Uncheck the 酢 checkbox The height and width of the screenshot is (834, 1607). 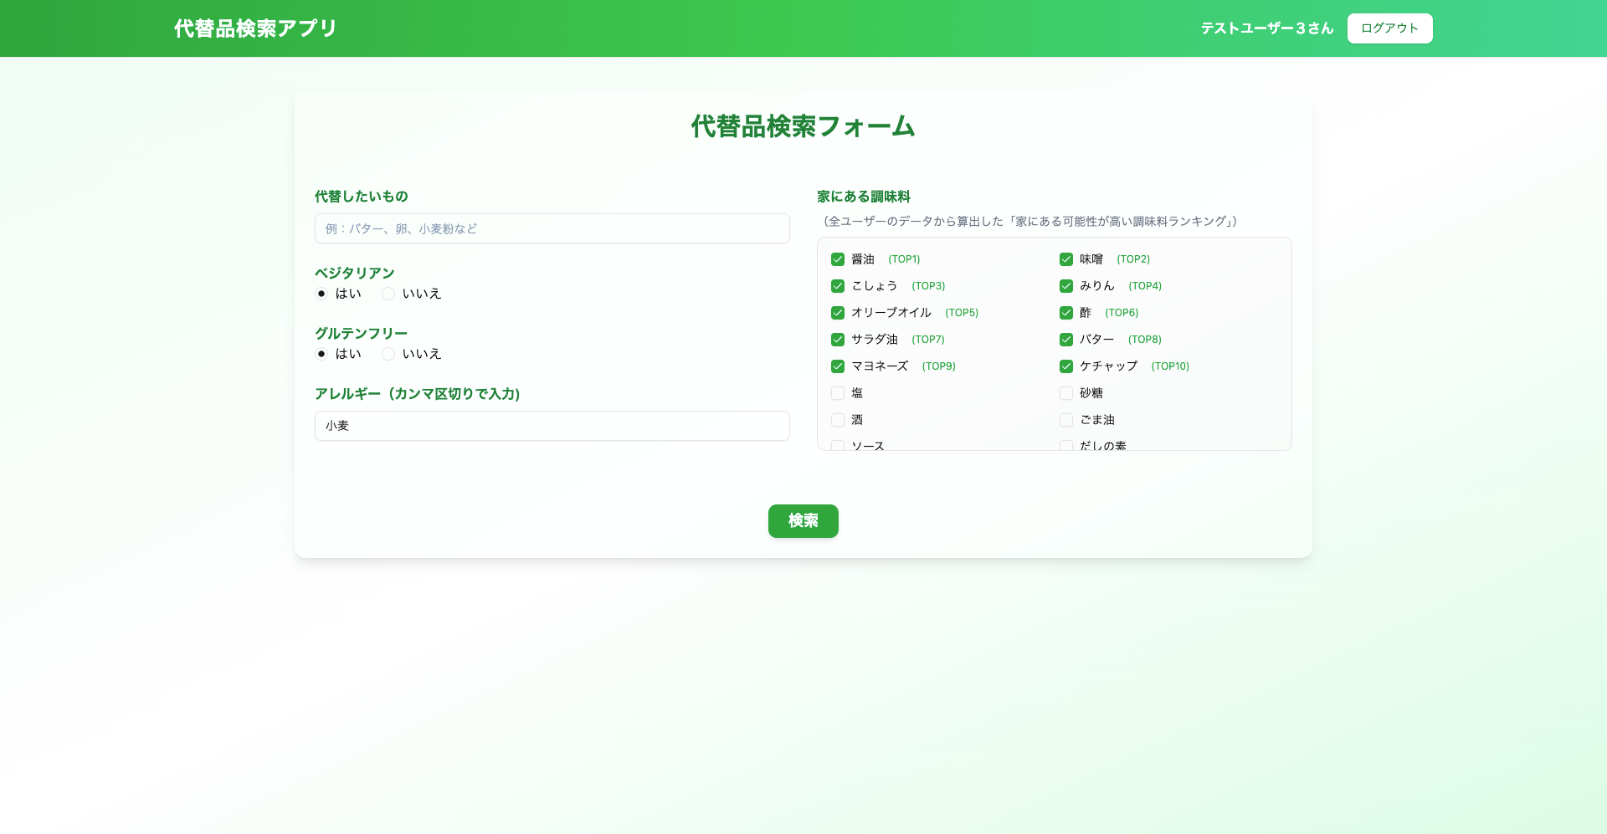click(x=1066, y=313)
